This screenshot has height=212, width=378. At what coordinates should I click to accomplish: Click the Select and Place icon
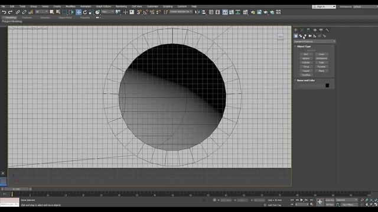[x=97, y=12]
